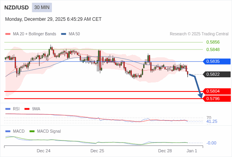Click the Dec 28 date axis label
This screenshot has width=232, height=157.
coord(165,151)
